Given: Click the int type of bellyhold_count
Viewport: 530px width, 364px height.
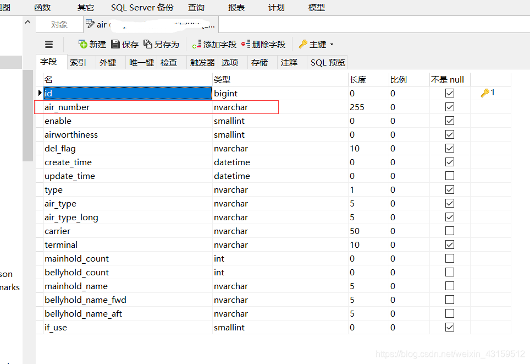Looking at the screenshot, I should (x=280, y=272).
